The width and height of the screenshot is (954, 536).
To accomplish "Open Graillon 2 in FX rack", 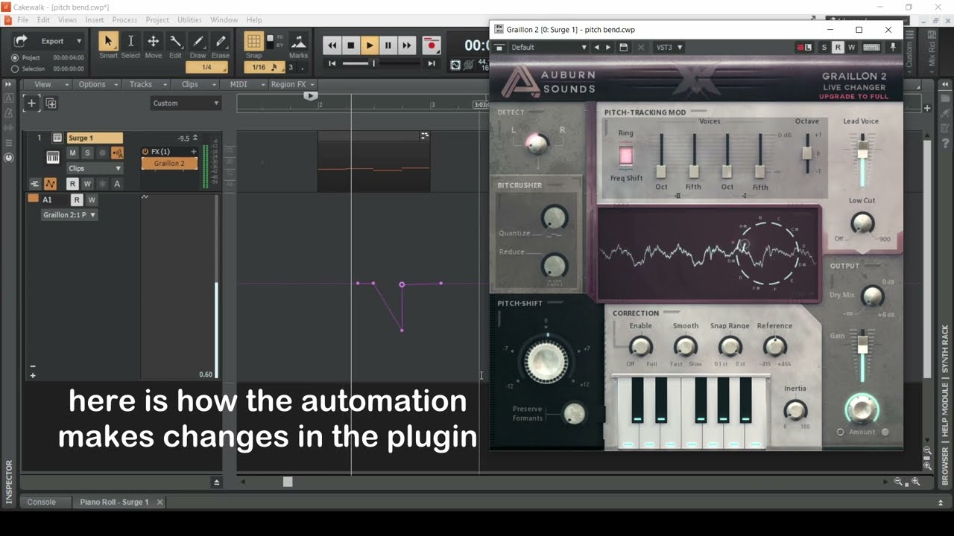I will click(x=169, y=163).
